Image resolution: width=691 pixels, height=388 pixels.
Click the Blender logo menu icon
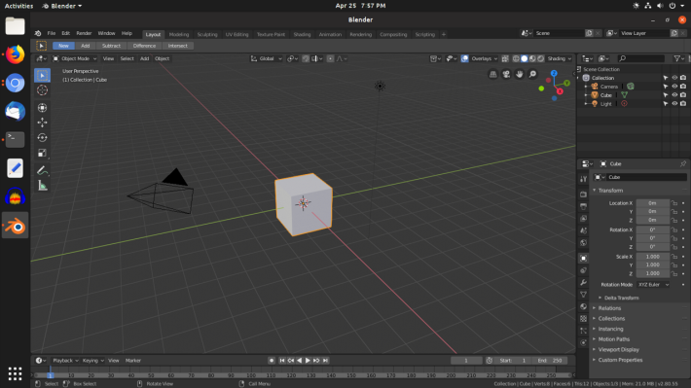(x=38, y=33)
